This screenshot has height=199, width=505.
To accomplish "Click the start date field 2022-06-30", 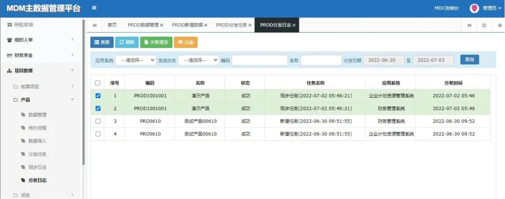I will (384, 60).
